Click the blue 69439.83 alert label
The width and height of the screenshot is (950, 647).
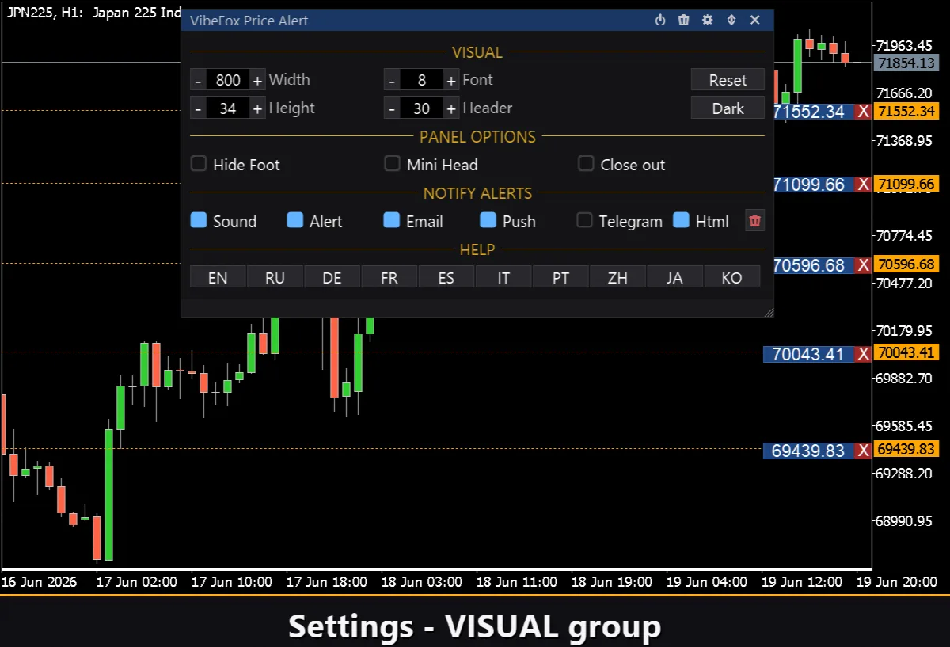point(809,450)
